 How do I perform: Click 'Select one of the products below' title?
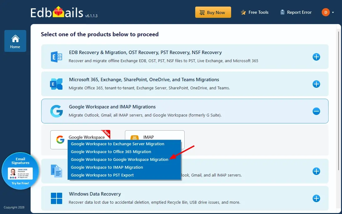click(x=100, y=34)
